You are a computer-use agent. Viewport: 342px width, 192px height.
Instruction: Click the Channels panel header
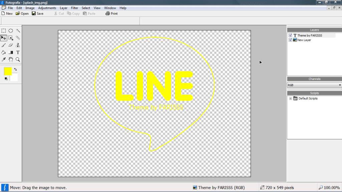pos(314,79)
